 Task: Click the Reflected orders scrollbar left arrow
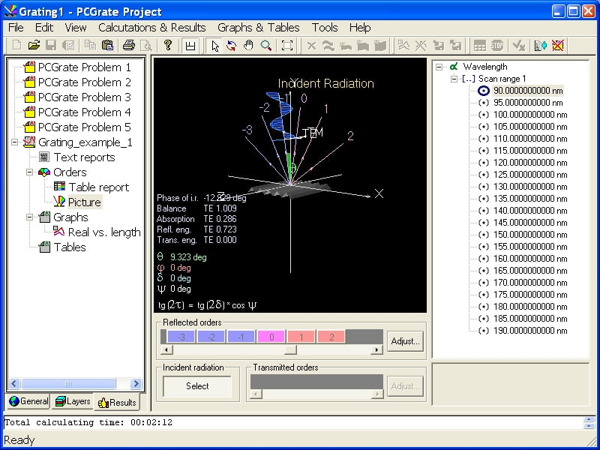tap(166, 349)
